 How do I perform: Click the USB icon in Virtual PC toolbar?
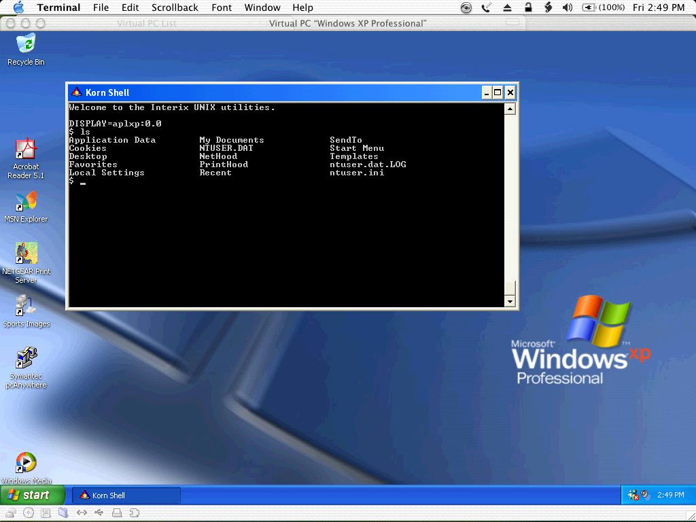point(99,513)
